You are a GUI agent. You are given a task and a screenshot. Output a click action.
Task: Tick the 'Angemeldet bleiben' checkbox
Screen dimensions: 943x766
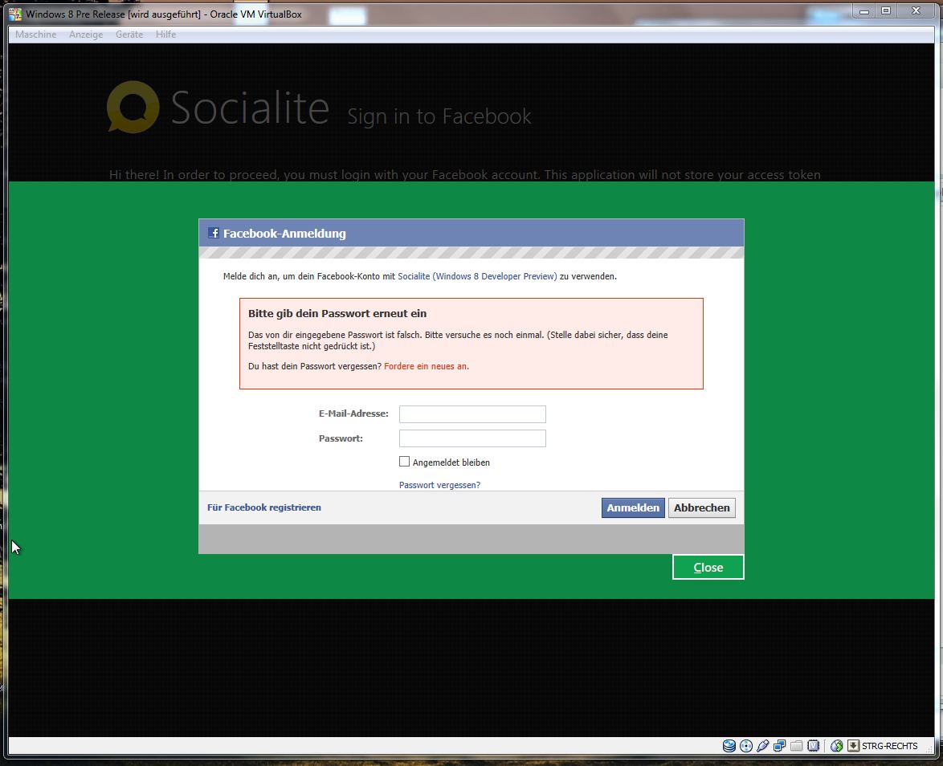coord(404,462)
